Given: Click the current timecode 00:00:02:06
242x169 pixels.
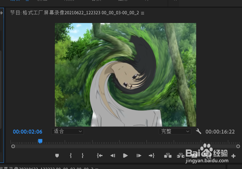Looking at the screenshot, I should pos(28,132).
